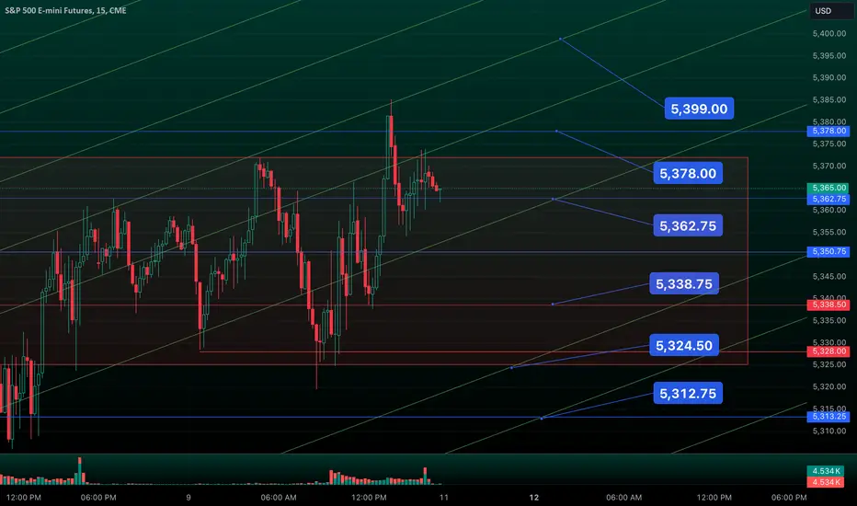This screenshot has height=506, width=857.
Task: Select the large 5,362.75 callout label
Action: [688, 226]
